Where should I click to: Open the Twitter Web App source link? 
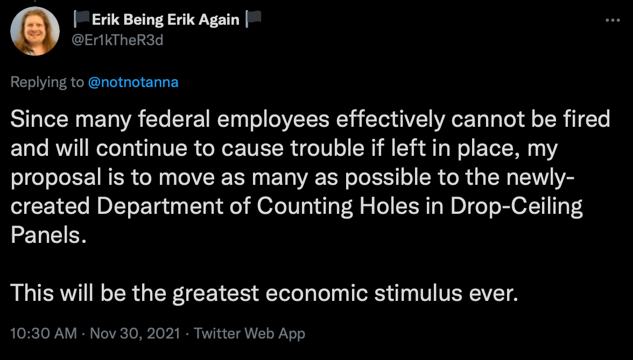point(250,333)
